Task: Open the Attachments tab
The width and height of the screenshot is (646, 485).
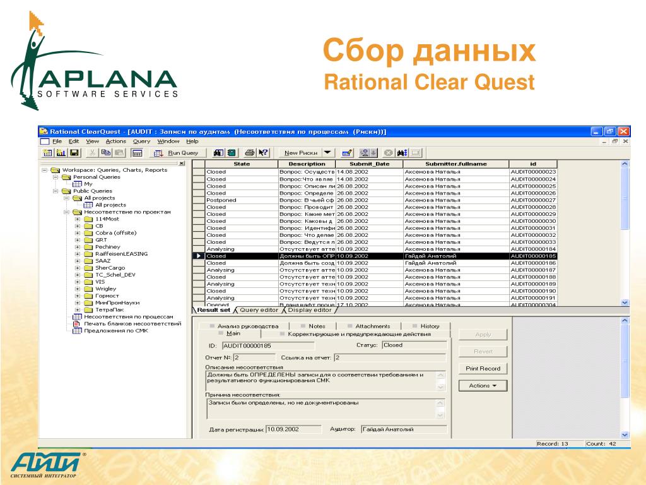Action: coord(368,326)
